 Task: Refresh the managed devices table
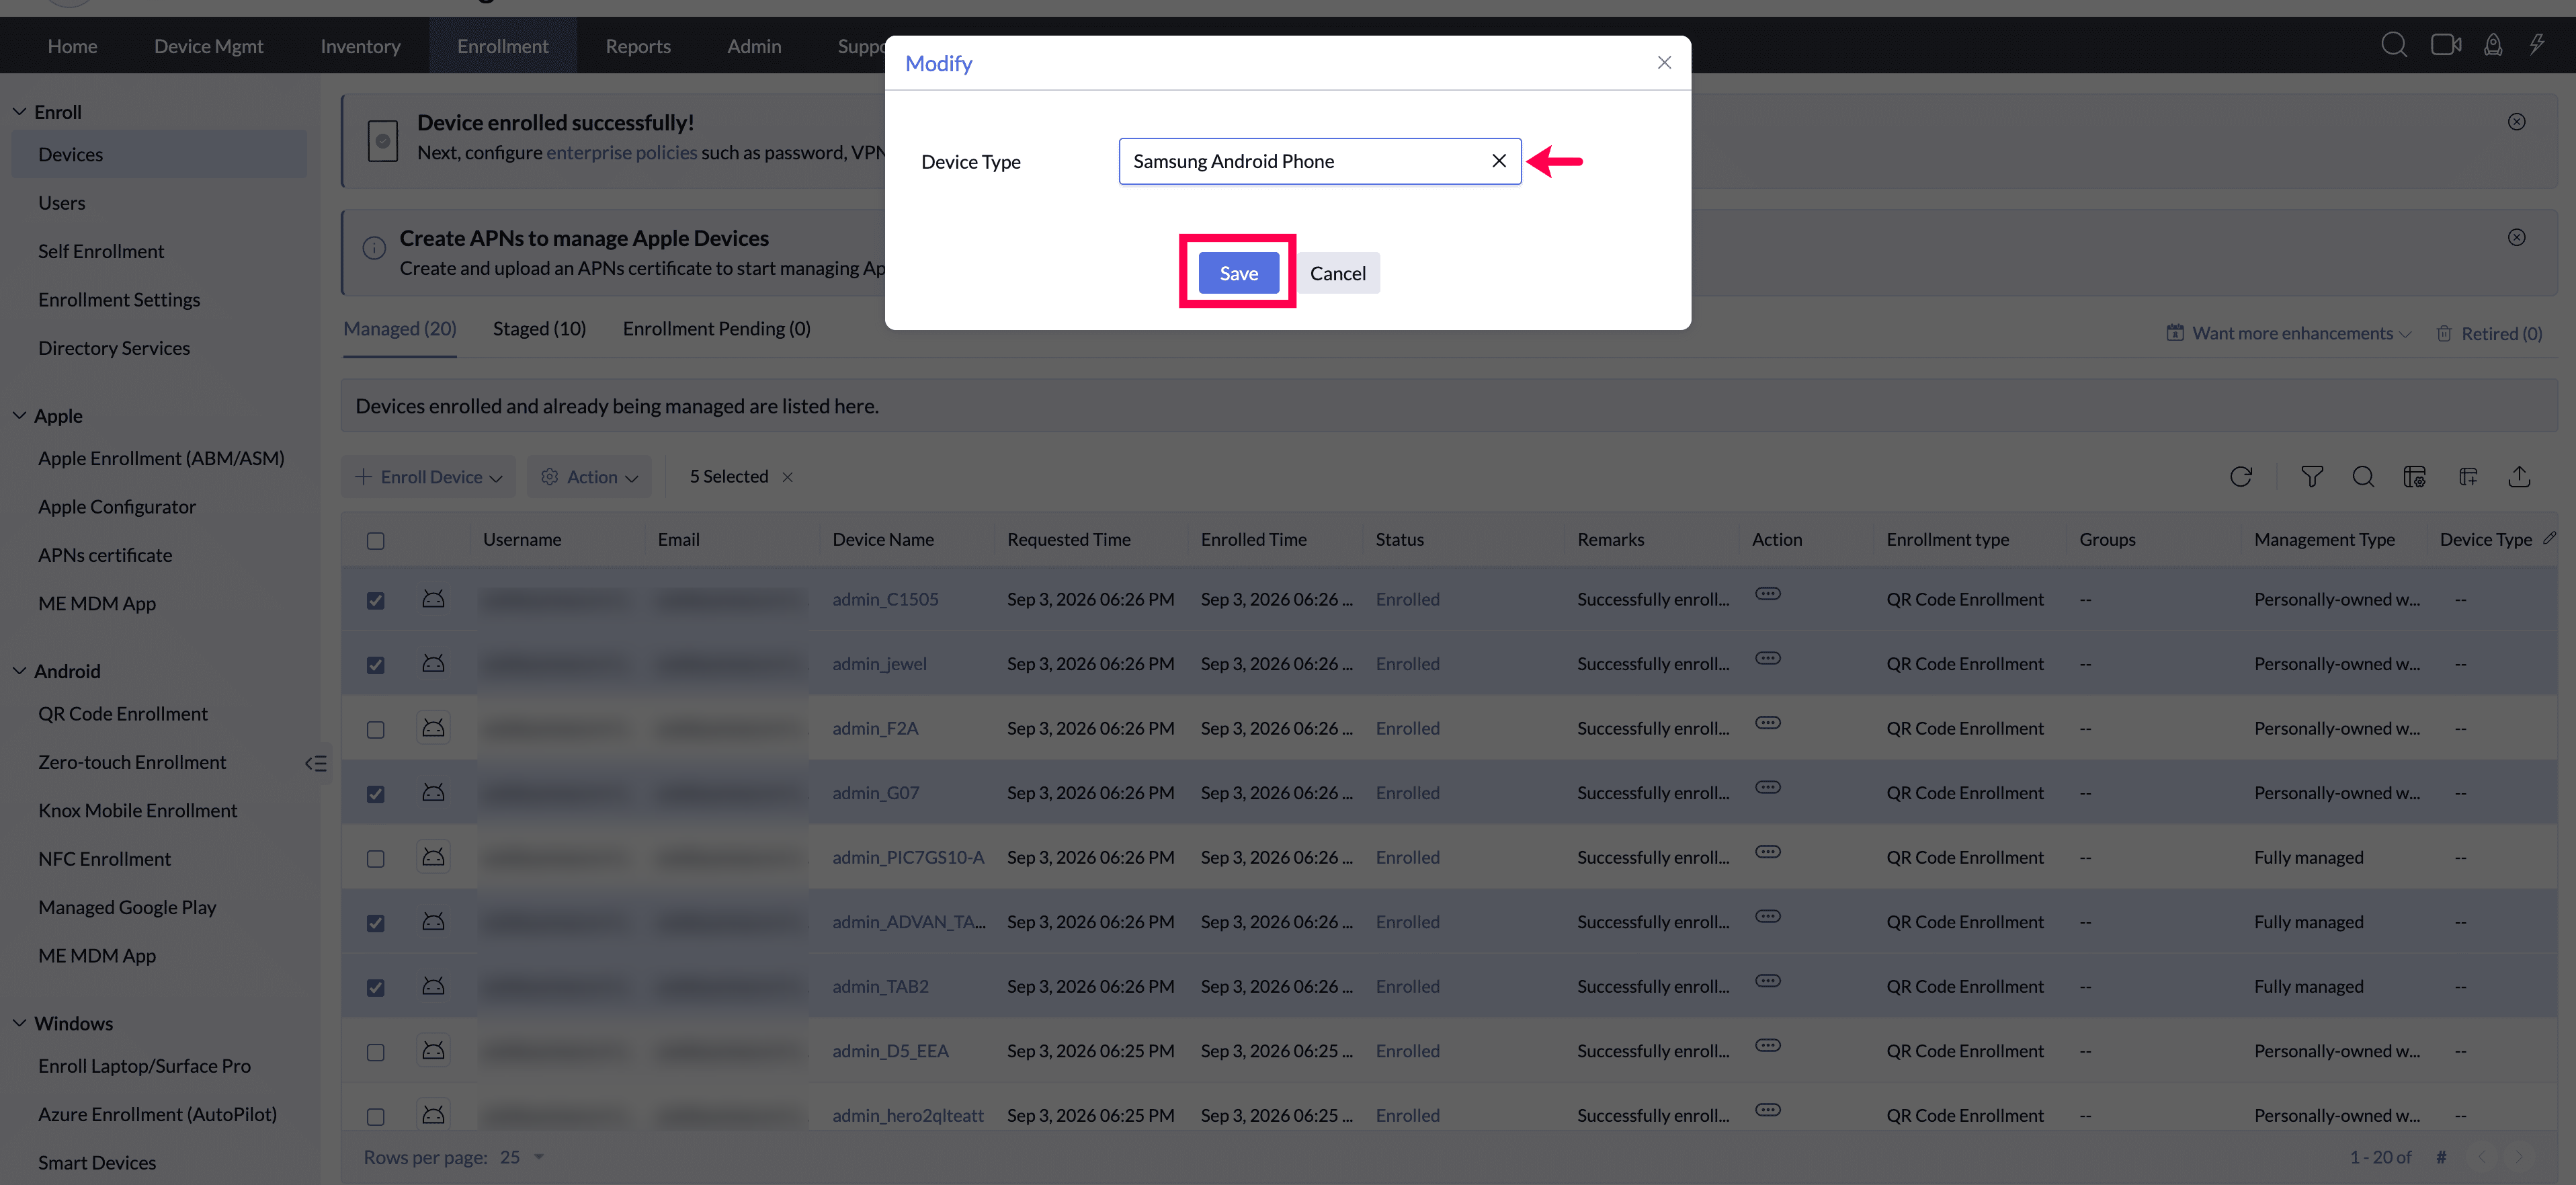[x=2241, y=477]
